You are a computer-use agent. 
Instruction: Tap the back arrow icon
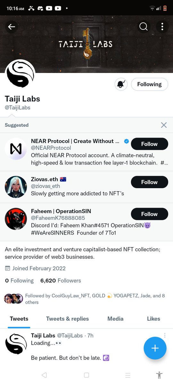point(12,27)
